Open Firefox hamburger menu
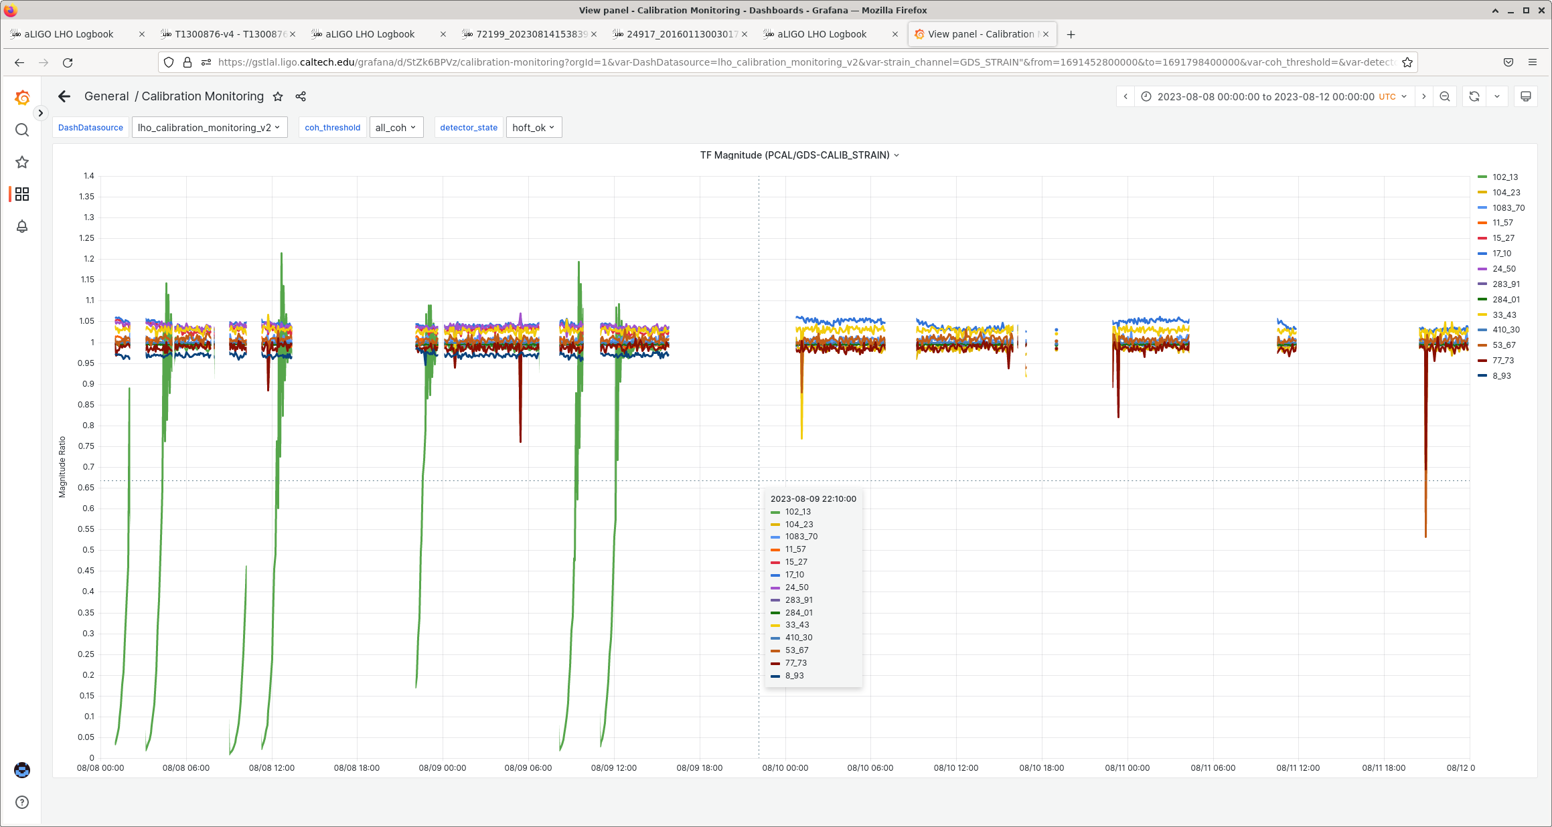1552x827 pixels. pos(1533,62)
